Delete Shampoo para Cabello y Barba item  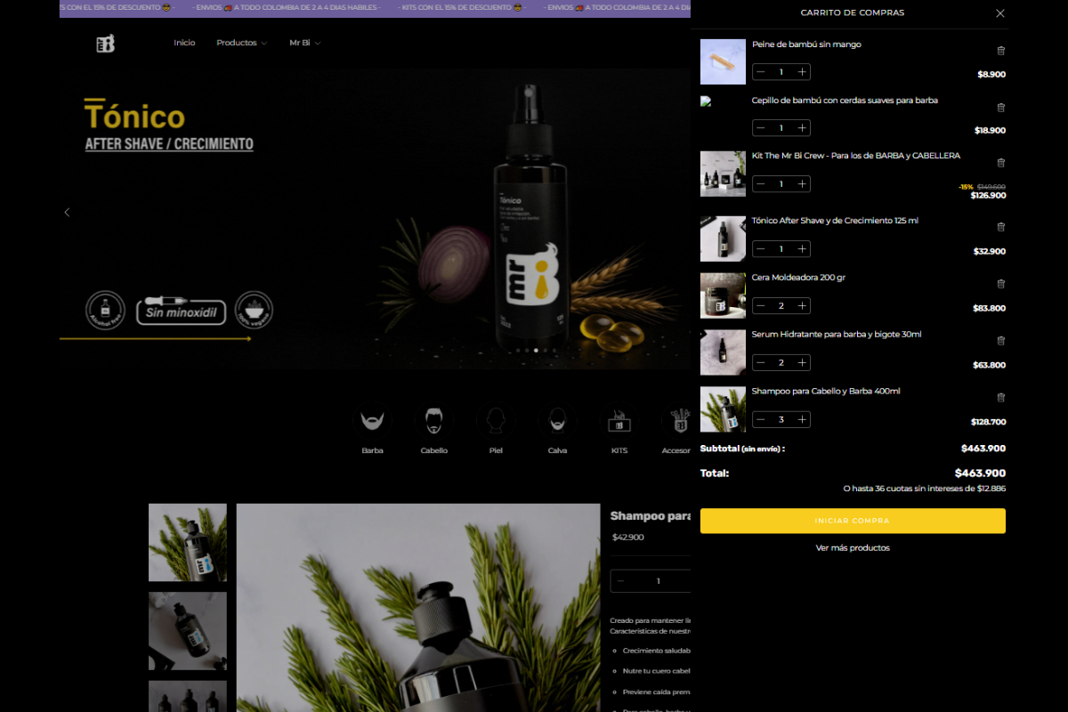1000,398
